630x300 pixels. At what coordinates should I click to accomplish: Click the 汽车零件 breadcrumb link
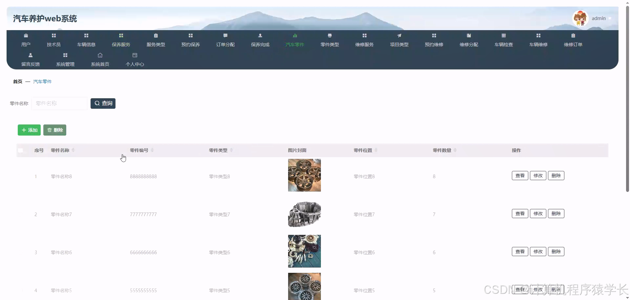[x=42, y=82]
